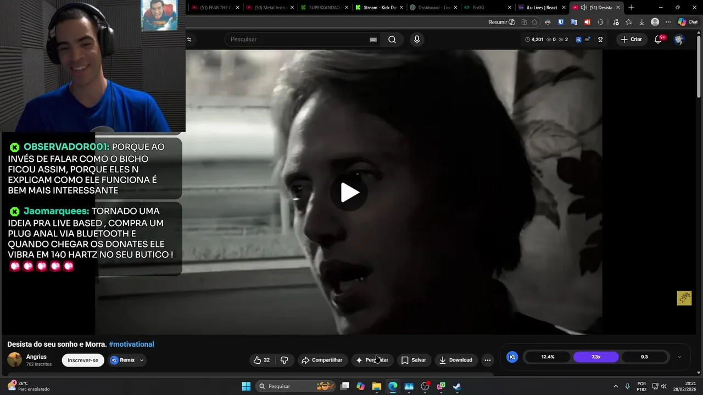Expand the vidIQ stats panel chevron
Screen dimensions: 703x395
(679, 357)
